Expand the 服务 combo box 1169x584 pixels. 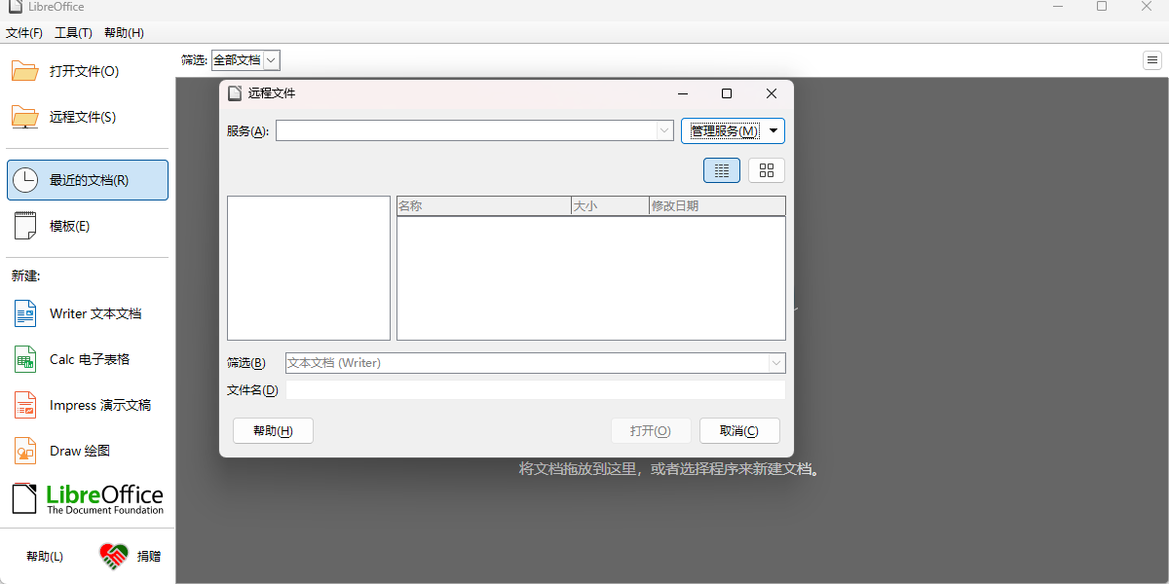click(x=663, y=129)
